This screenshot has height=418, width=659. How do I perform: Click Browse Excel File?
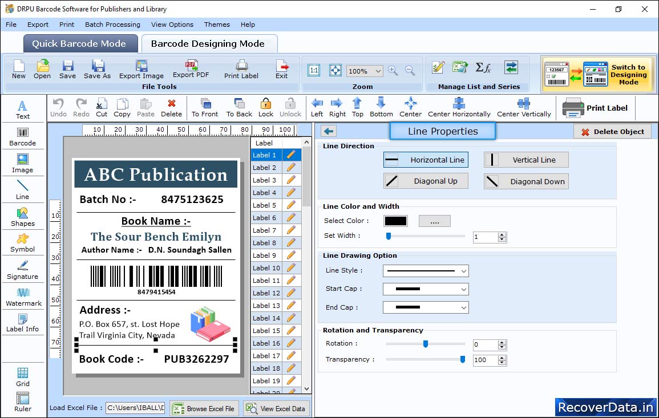point(204,408)
